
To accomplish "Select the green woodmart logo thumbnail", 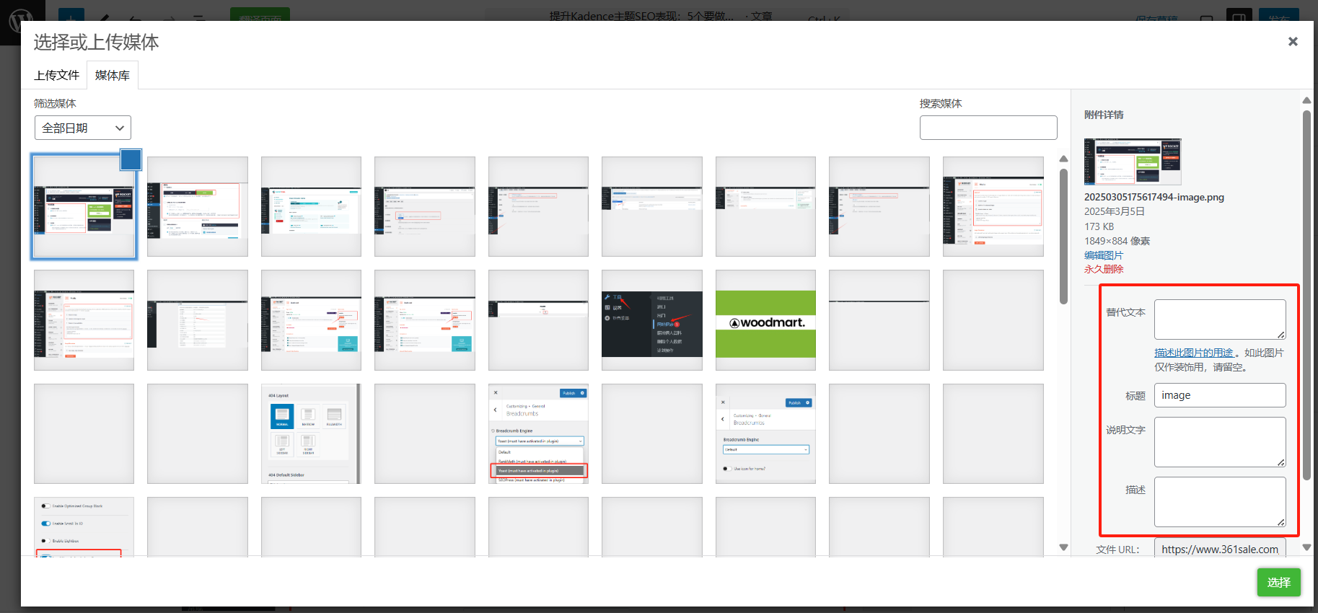I will tap(765, 320).
